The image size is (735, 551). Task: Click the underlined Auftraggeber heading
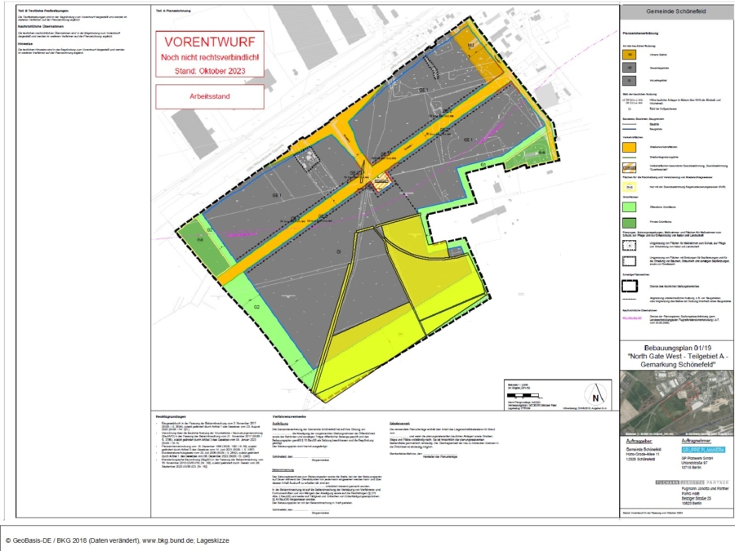click(639, 442)
